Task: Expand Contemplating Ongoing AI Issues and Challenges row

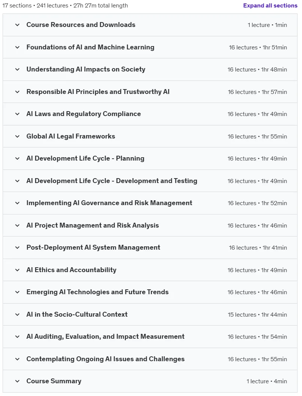Action: 150,359
